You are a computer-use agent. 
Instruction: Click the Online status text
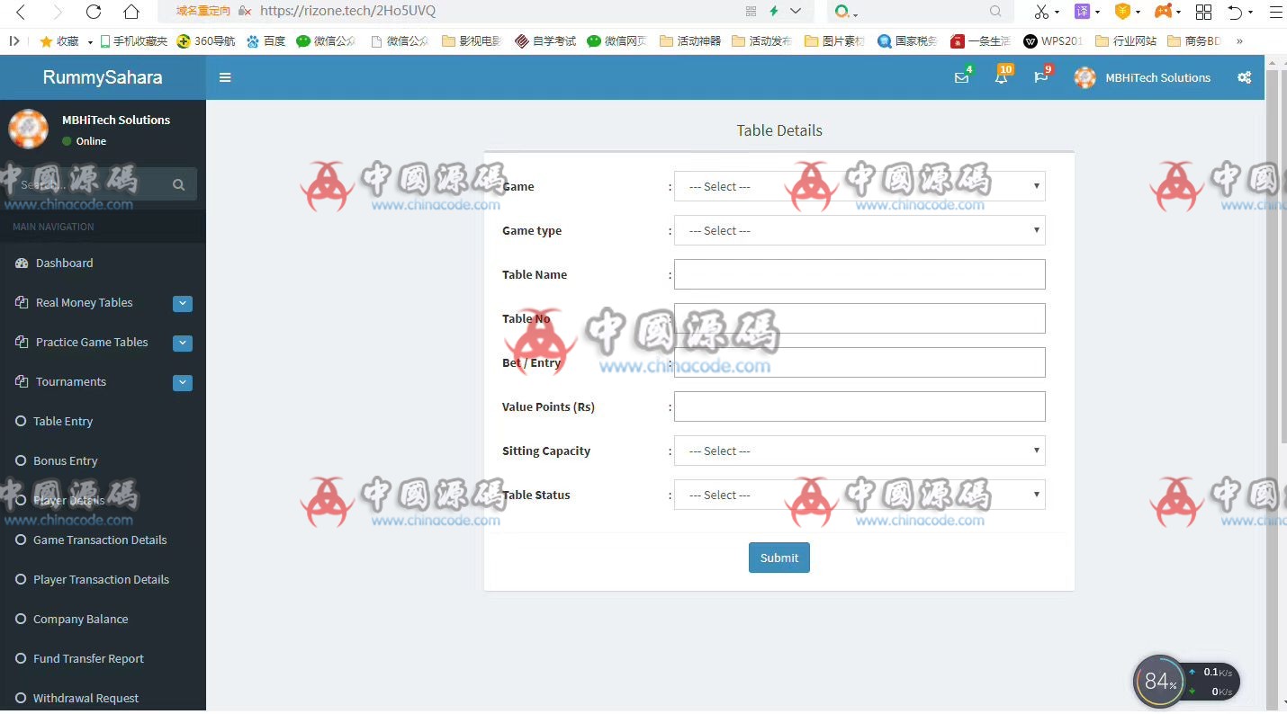point(91,141)
